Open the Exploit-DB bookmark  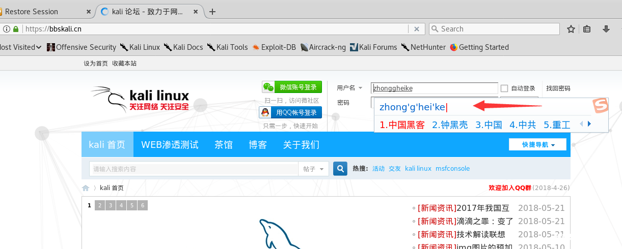coord(274,47)
